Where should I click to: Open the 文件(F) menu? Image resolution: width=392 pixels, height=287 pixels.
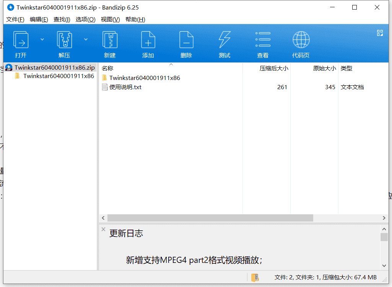coord(15,20)
